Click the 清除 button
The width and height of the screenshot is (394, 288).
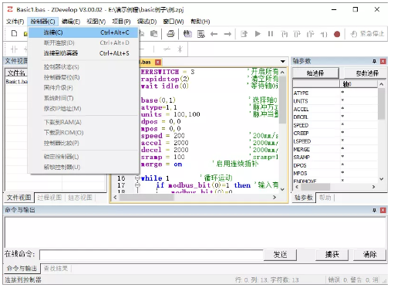(370, 255)
